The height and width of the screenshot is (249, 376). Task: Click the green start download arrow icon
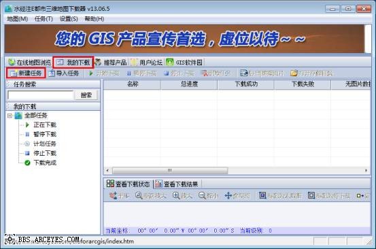pos(91,73)
